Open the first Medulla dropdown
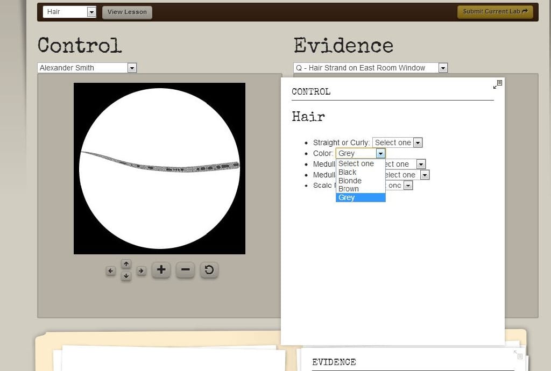This screenshot has height=371, width=551. click(421, 164)
